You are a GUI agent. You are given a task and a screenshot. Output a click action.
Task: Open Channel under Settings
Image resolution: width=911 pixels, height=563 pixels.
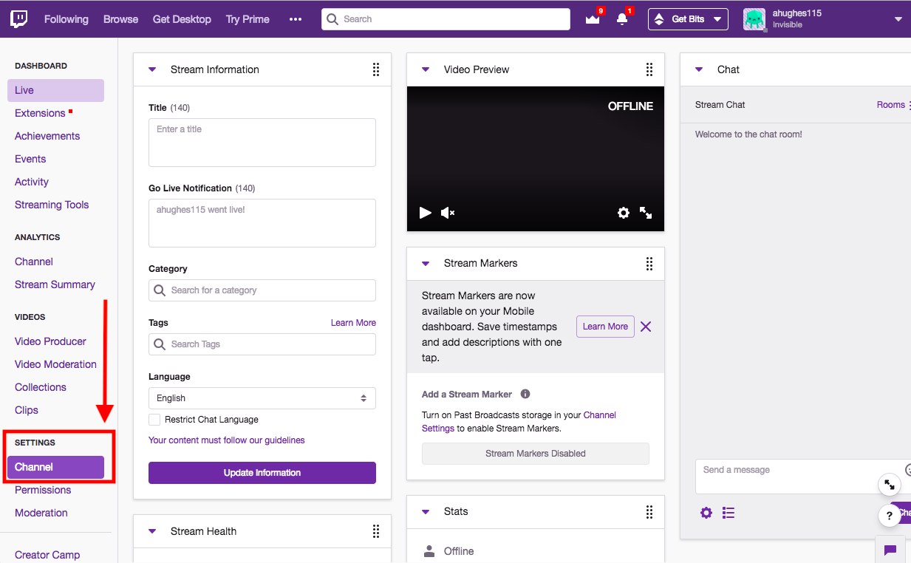[x=55, y=467]
